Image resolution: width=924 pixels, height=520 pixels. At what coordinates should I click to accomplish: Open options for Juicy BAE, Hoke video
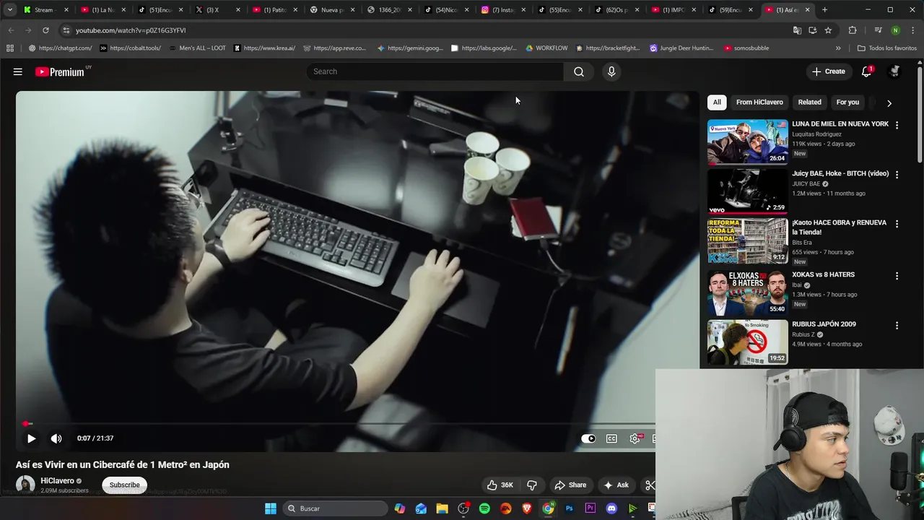tap(897, 175)
